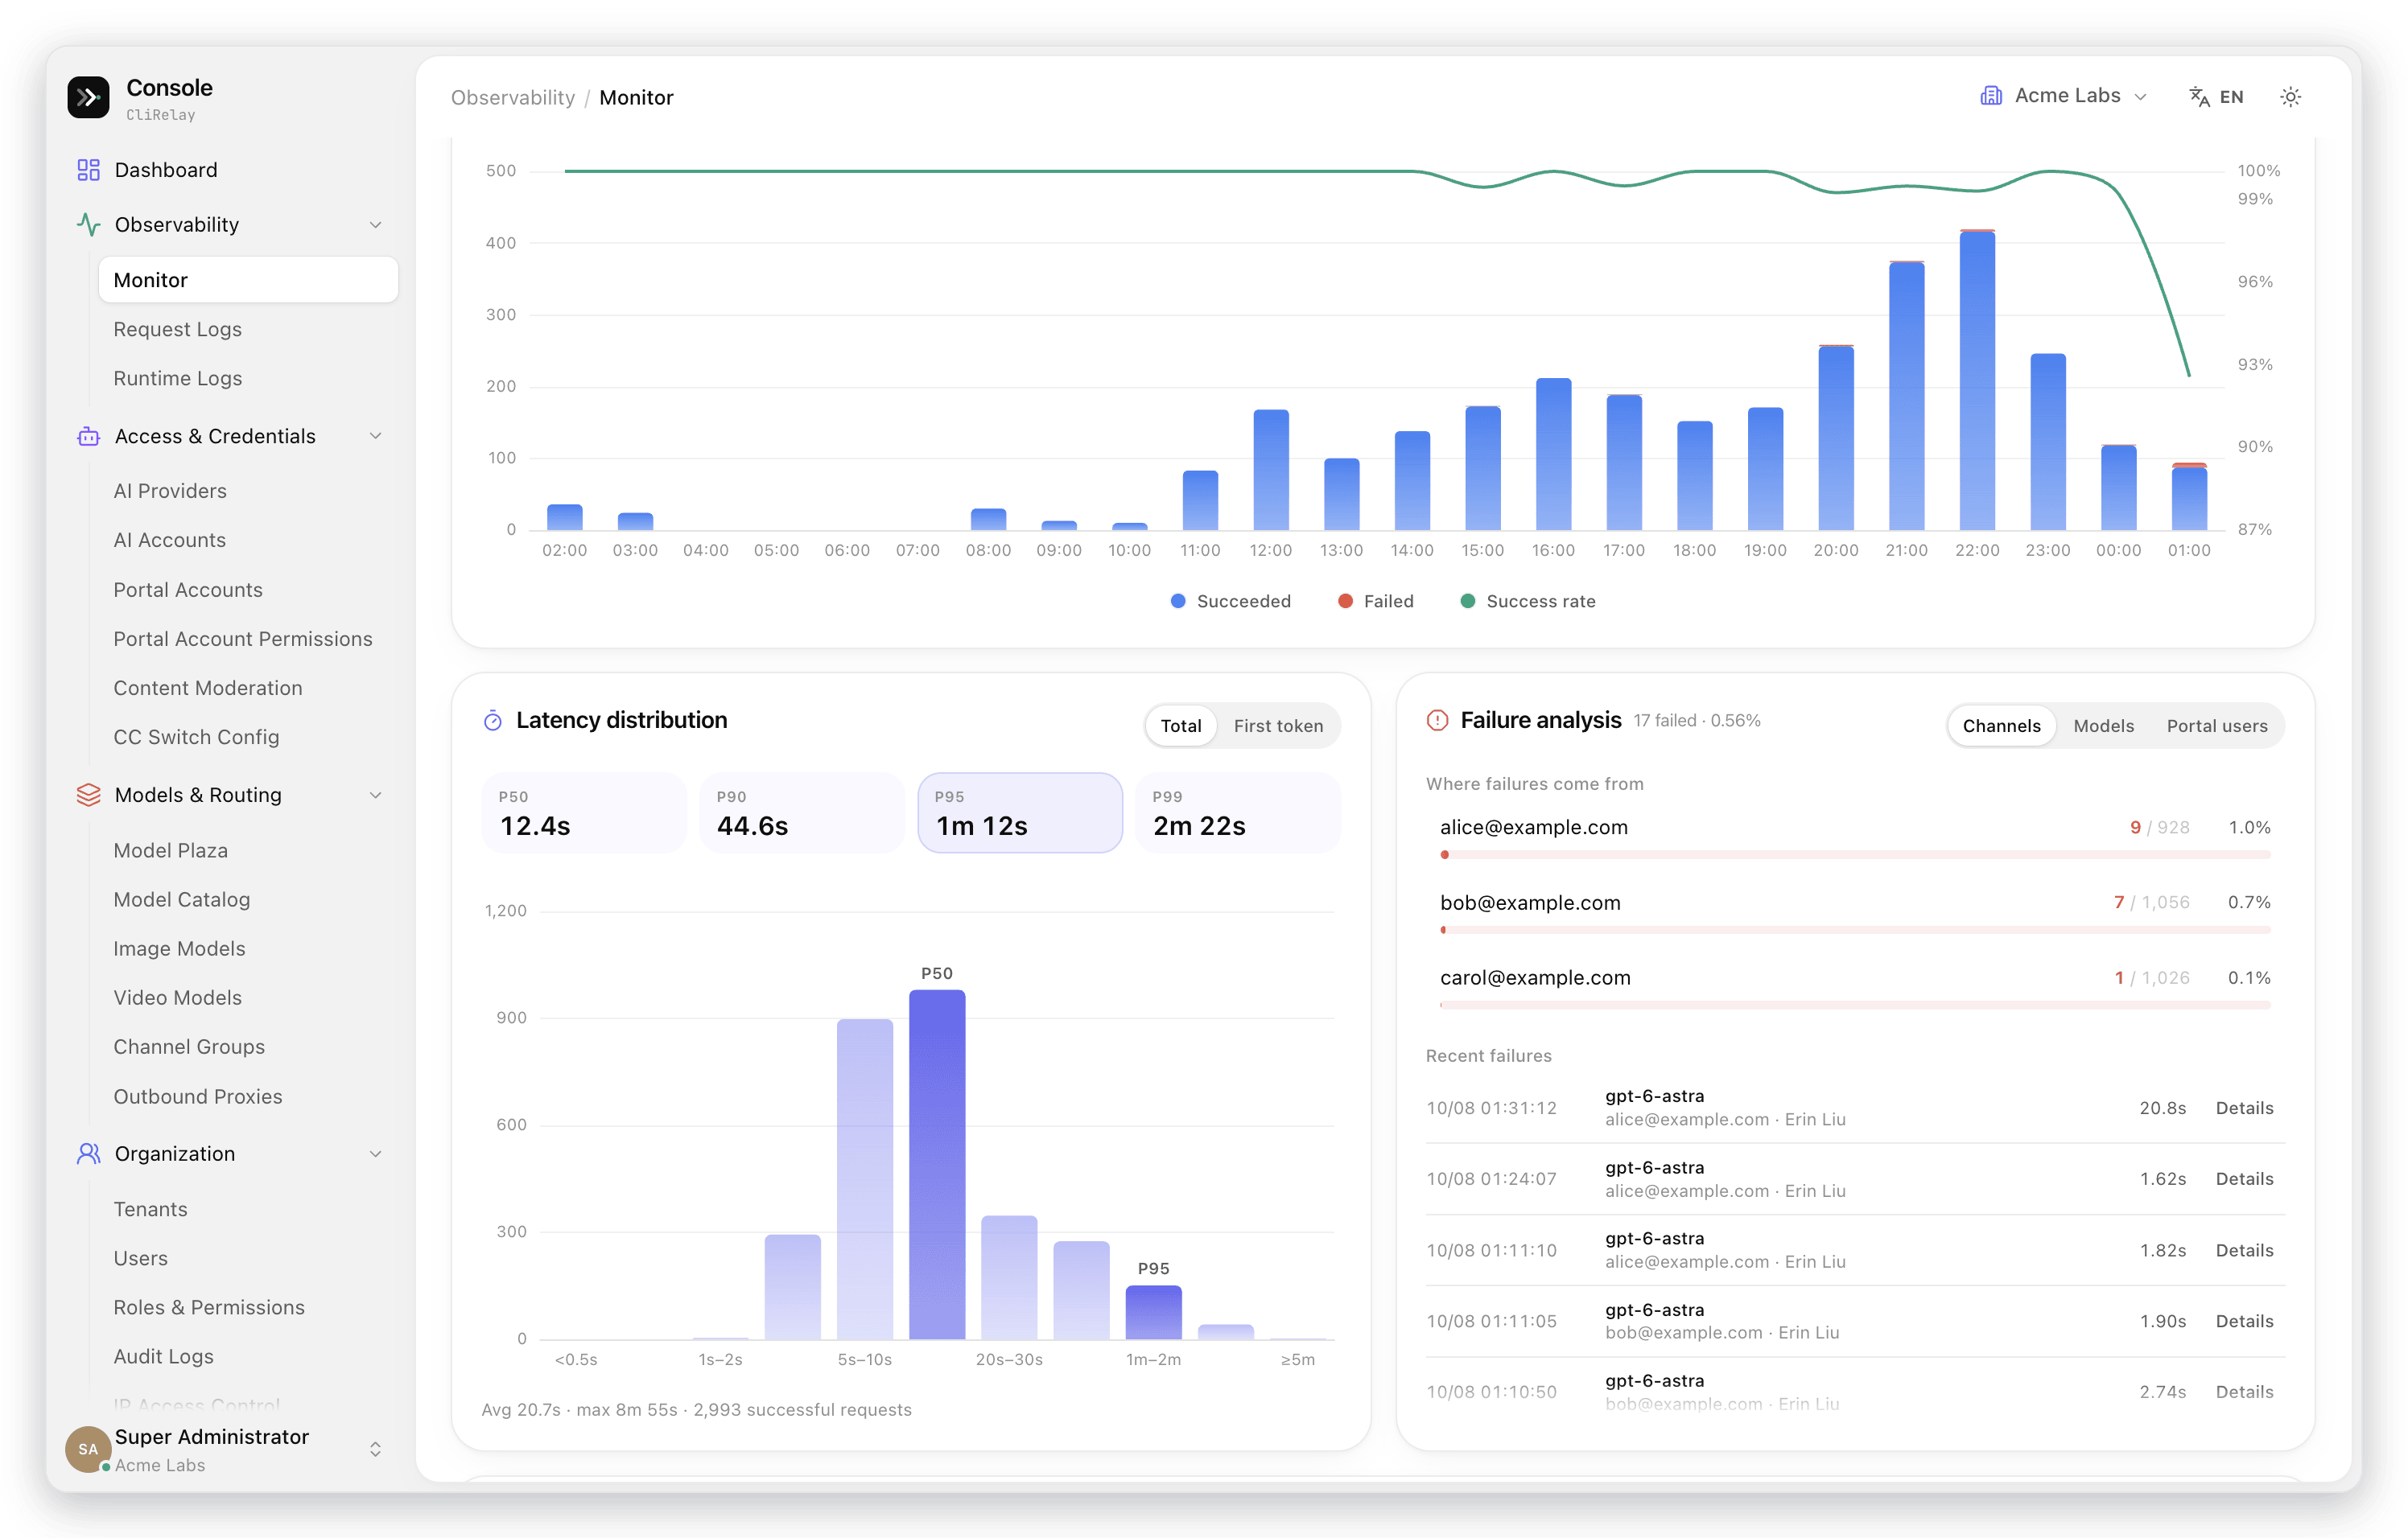The image size is (2408, 1538).
Task: Open AI Providers in the sidebar
Action: point(169,491)
